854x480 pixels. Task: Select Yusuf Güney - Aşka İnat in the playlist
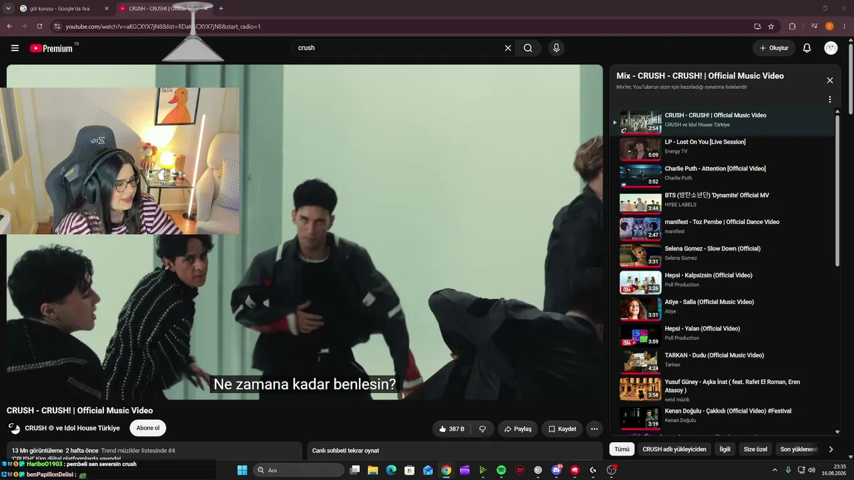pos(724,389)
